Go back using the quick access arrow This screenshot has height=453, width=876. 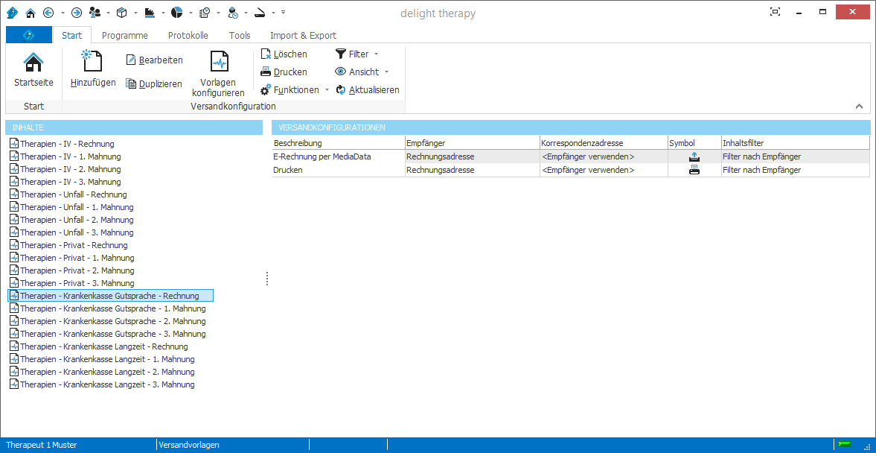point(48,13)
